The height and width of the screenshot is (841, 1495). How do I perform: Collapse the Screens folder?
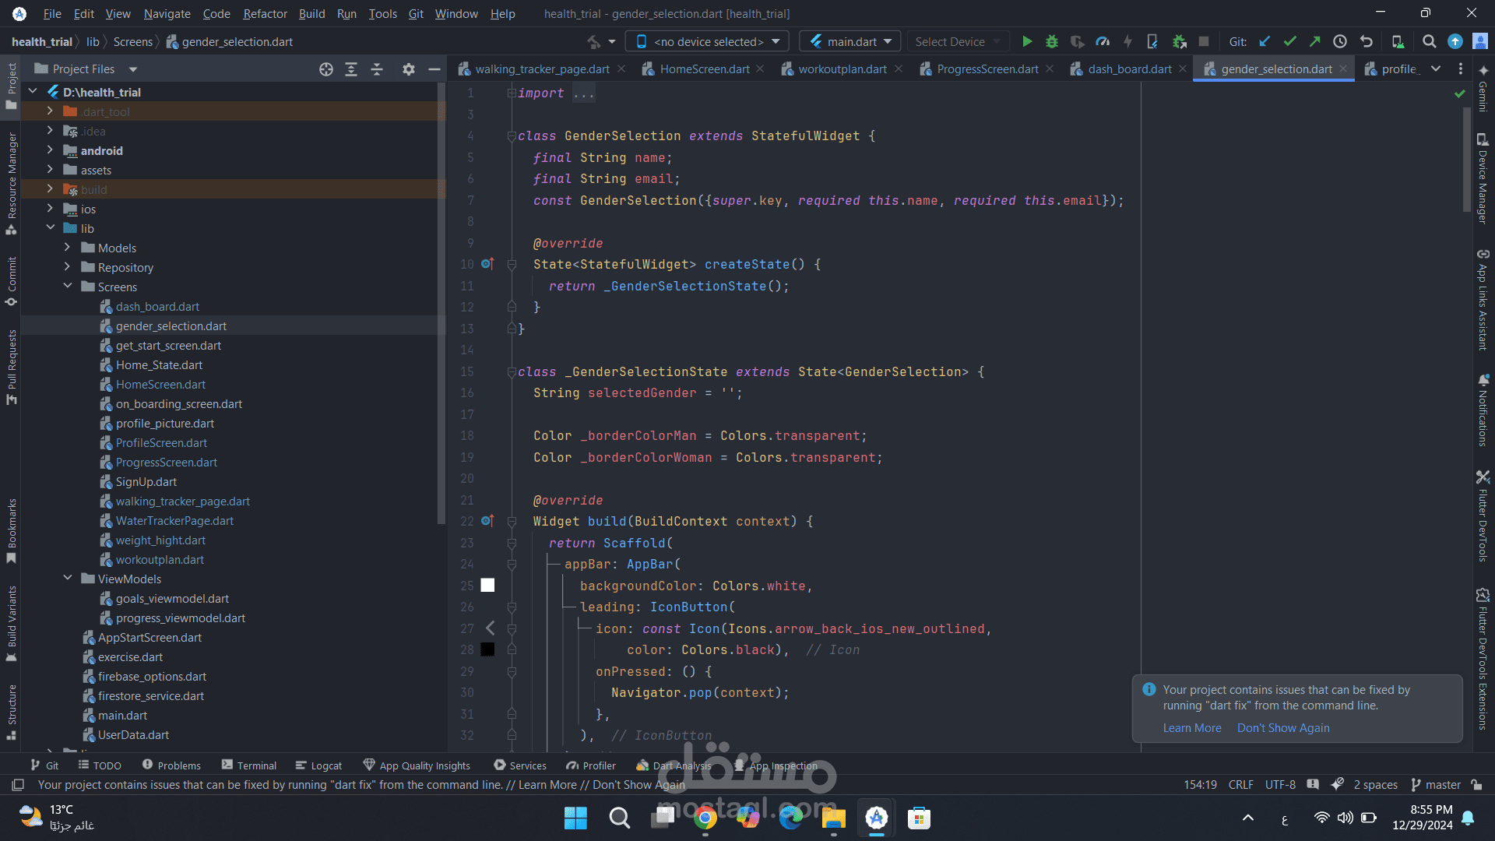click(x=68, y=287)
